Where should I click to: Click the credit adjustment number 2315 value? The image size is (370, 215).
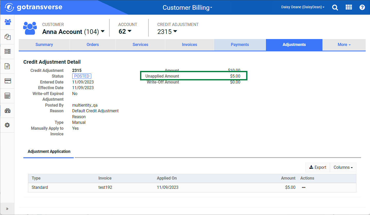(x=77, y=71)
